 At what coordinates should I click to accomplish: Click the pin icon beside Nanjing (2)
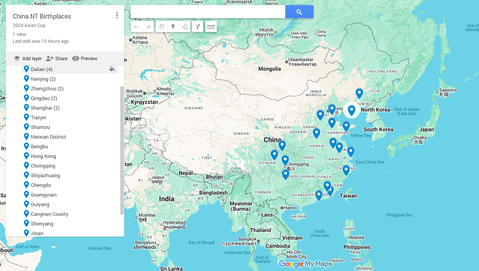tap(26, 79)
